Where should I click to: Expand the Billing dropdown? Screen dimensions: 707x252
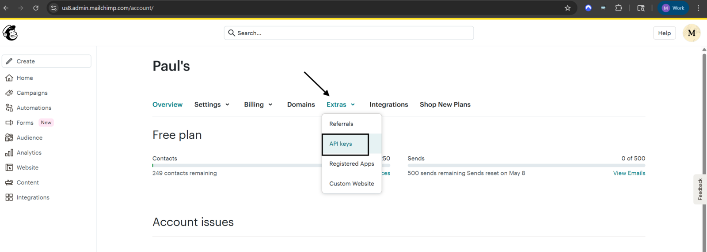pos(258,104)
